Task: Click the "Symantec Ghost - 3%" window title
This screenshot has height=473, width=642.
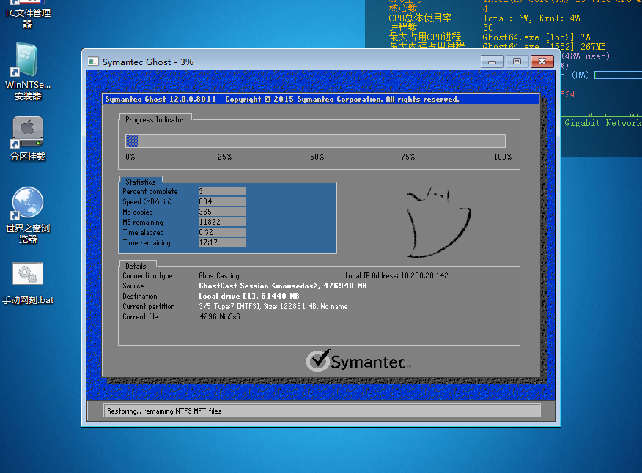Action: pyautogui.click(x=148, y=62)
